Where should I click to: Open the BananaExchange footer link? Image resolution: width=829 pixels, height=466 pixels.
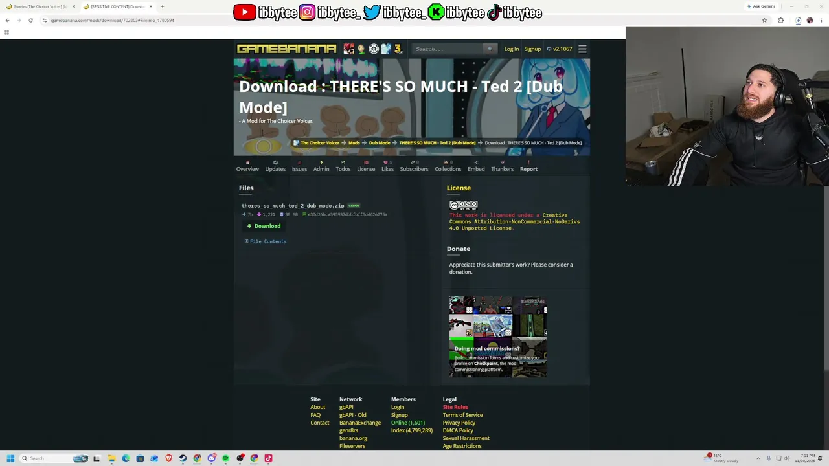coord(360,423)
